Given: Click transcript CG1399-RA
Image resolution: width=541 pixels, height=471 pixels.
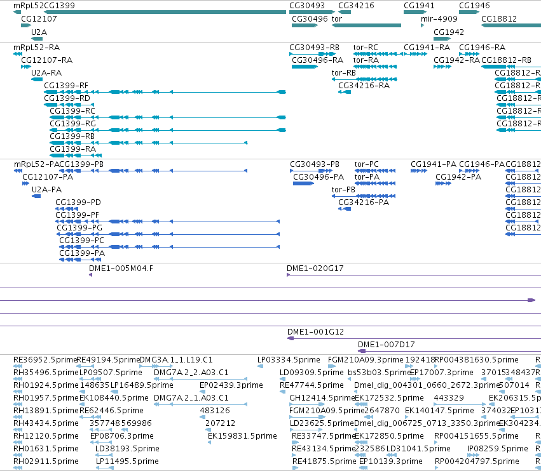Looking at the screenshot, I should pos(73,149).
